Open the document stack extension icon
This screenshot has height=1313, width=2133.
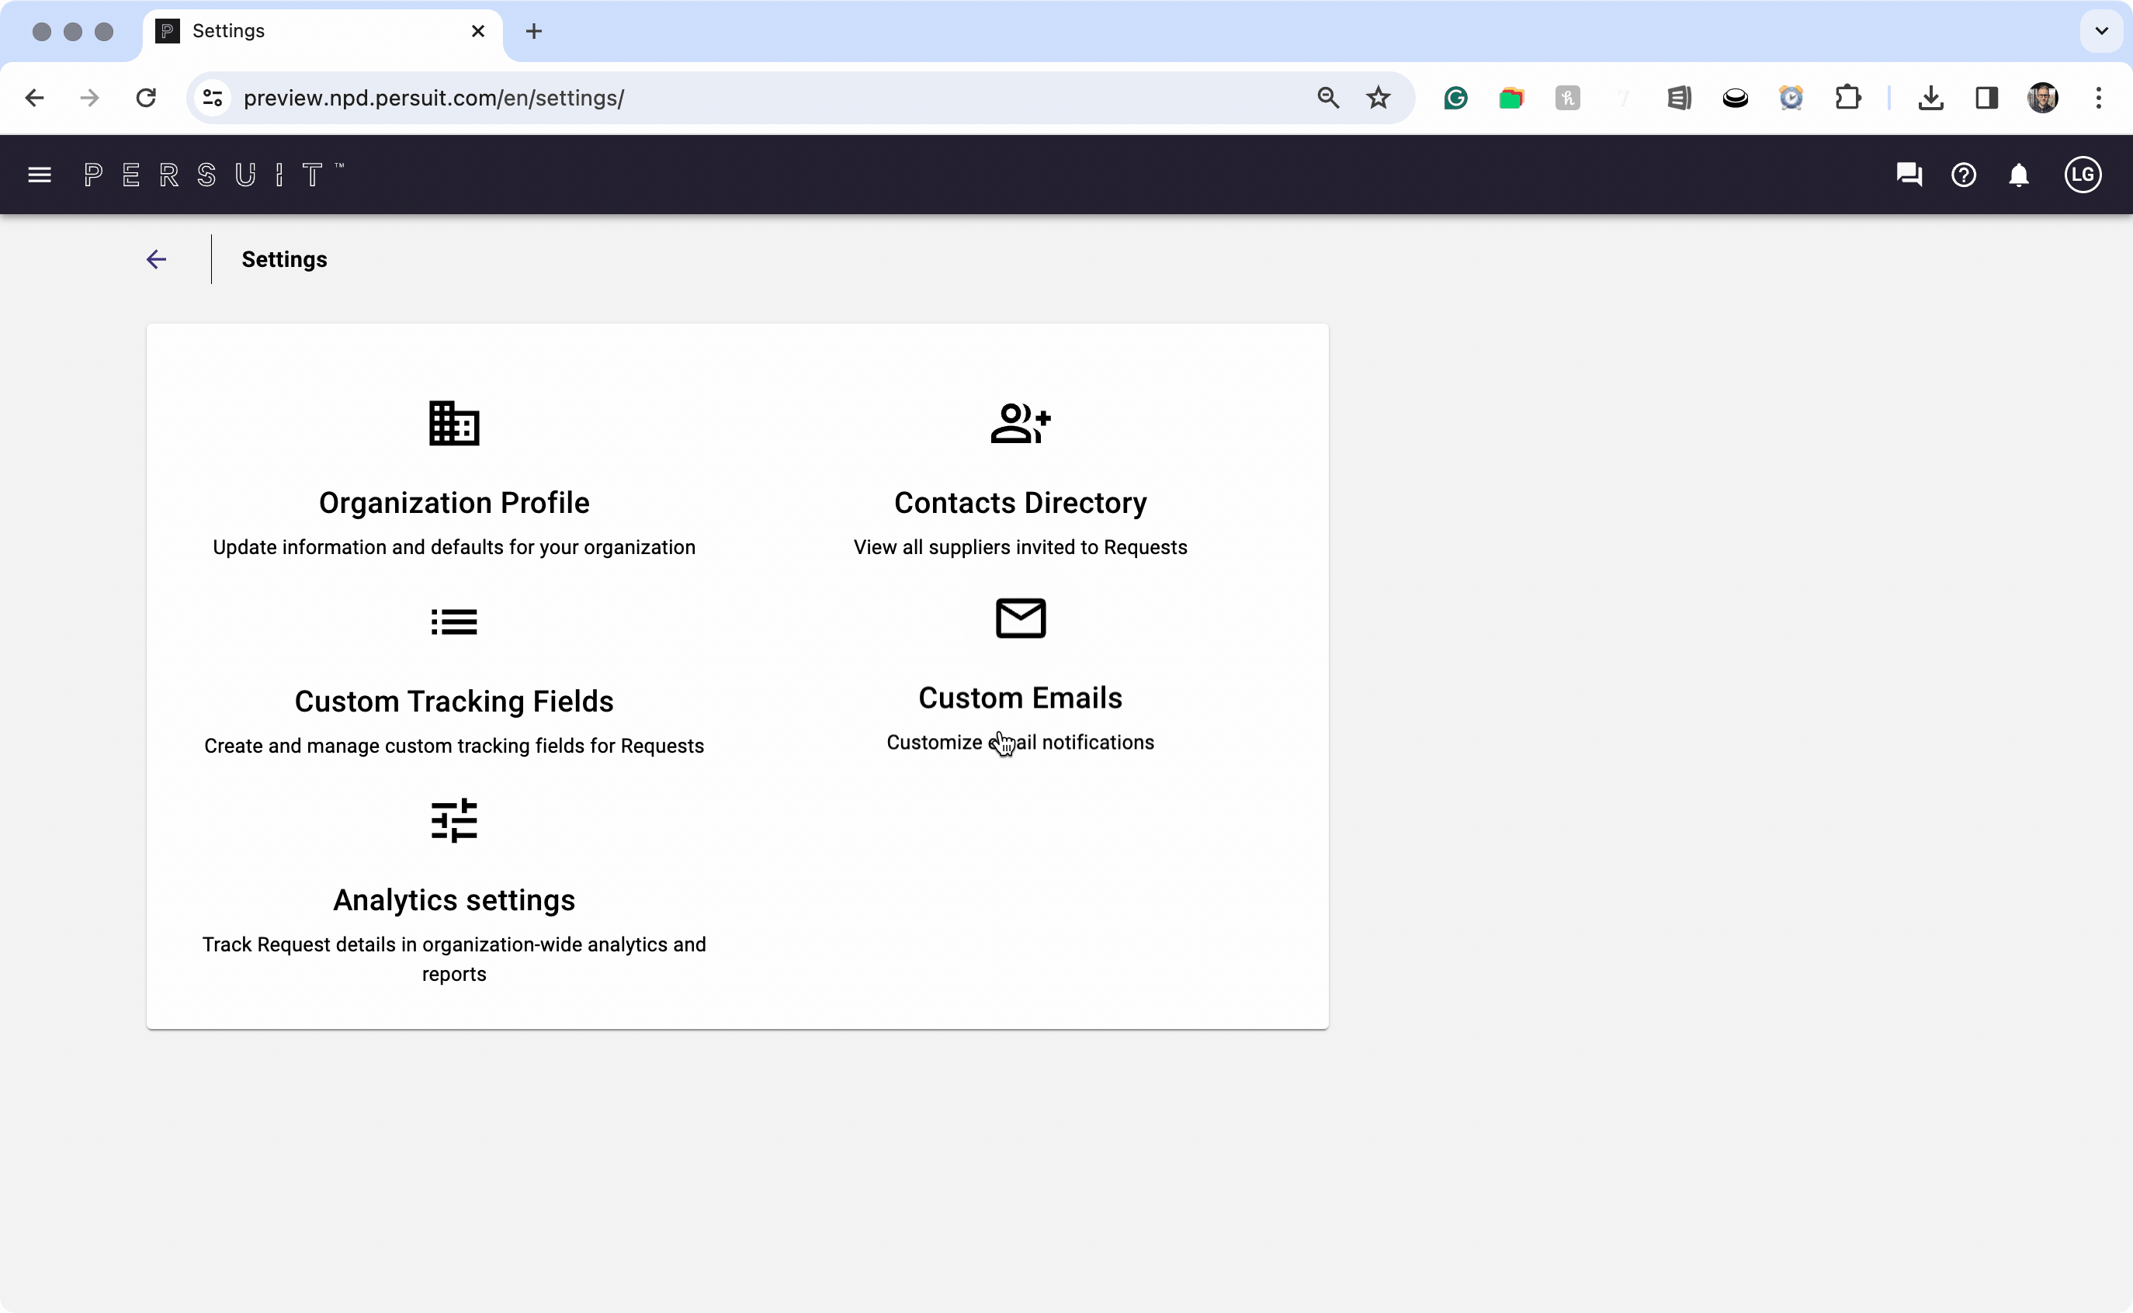(1679, 98)
